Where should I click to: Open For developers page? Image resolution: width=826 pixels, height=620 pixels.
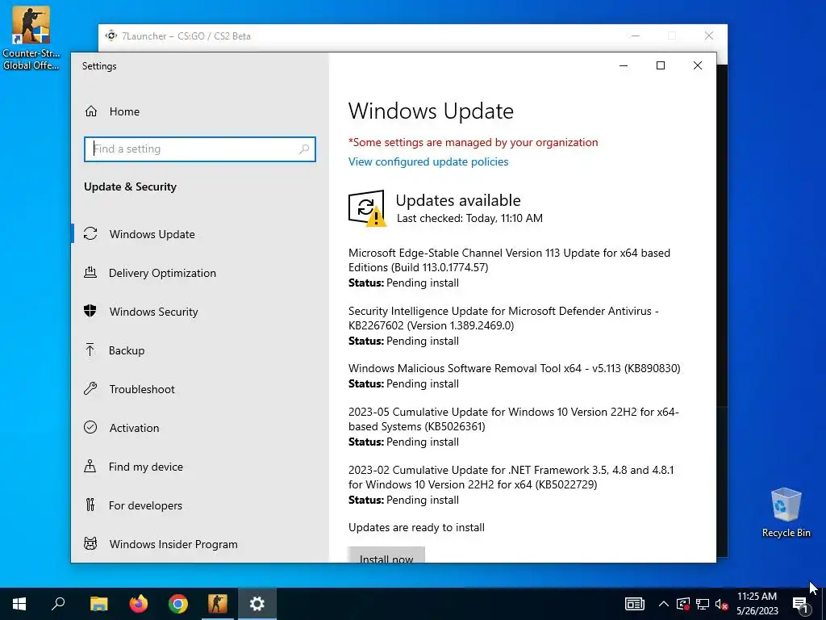click(x=200, y=505)
